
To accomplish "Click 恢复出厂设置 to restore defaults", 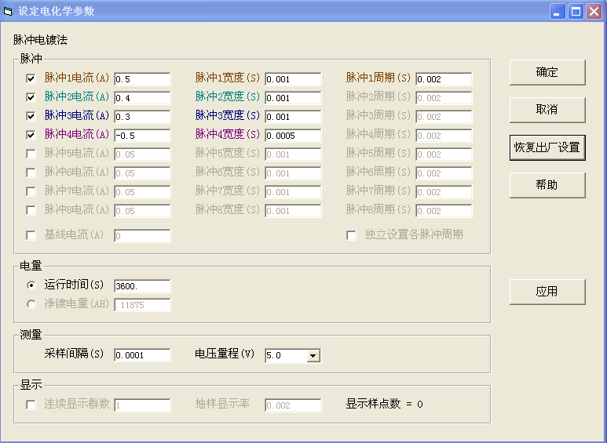I will pyautogui.click(x=547, y=147).
